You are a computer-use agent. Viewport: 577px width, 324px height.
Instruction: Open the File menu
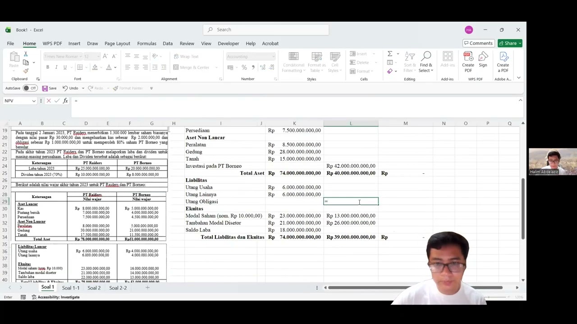[x=10, y=44]
